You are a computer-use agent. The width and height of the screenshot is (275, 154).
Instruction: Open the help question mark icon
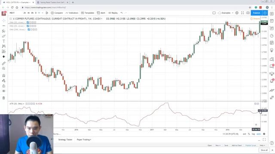click(x=272, y=143)
